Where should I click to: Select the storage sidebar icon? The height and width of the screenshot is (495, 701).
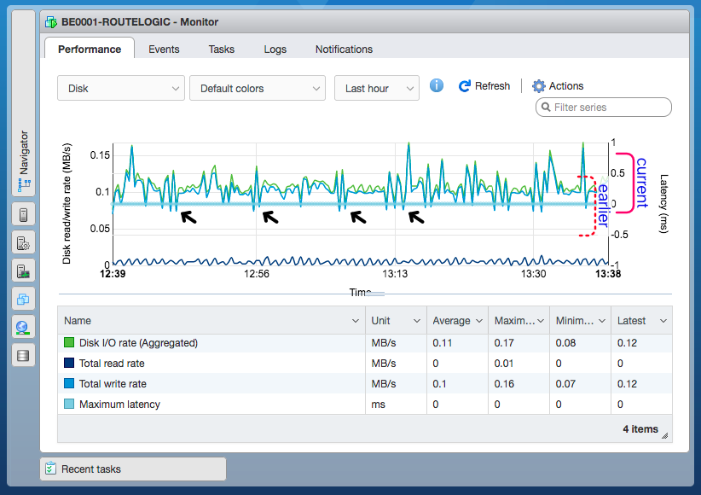(x=23, y=355)
